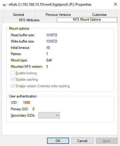Go to the Customise tab

click(x=99, y=15)
